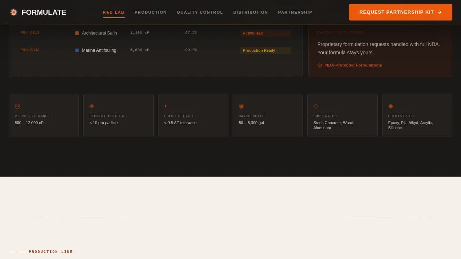Select the Batch Scale circle icon
The width and height of the screenshot is (461, 259).
242,106
